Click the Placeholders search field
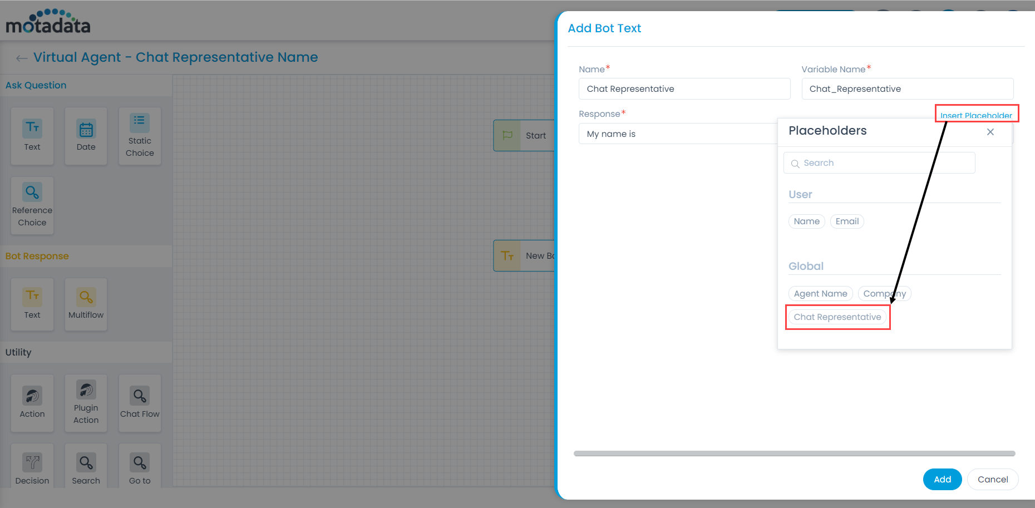The height and width of the screenshot is (508, 1035). (x=879, y=162)
